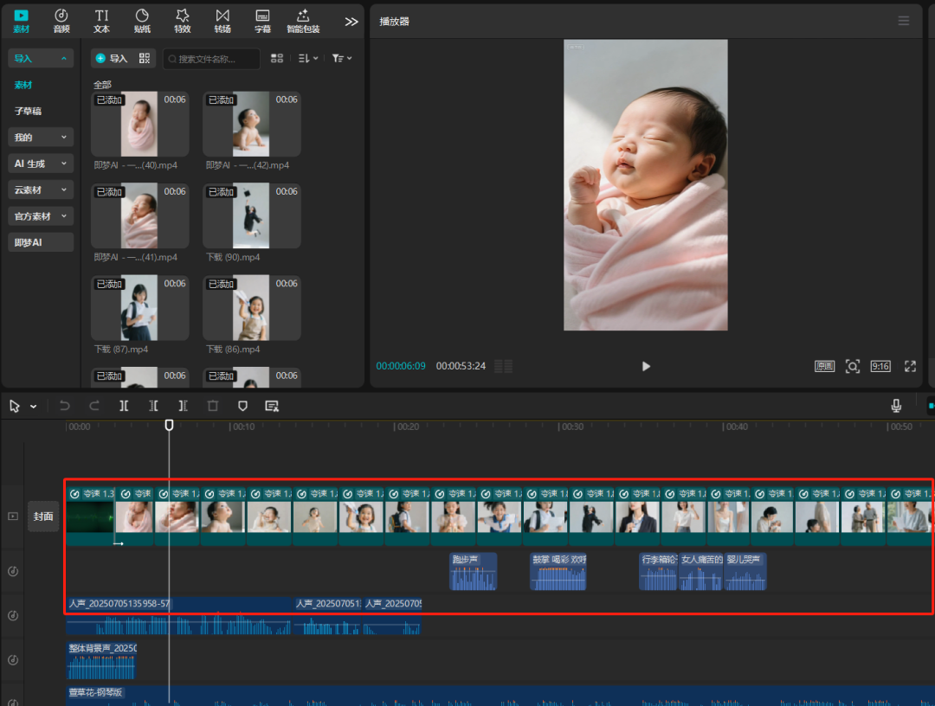Click the 封面 cover button
The height and width of the screenshot is (706, 935).
click(43, 517)
